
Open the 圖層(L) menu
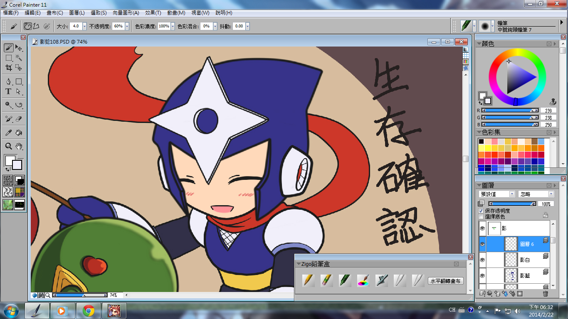77,13
